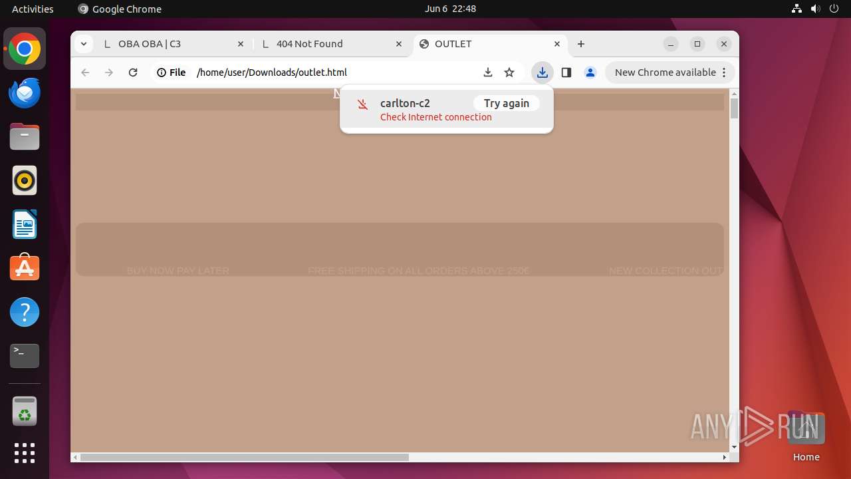The image size is (851, 479).
Task: Switch to the 404 Not Found tab
Action: pos(332,44)
